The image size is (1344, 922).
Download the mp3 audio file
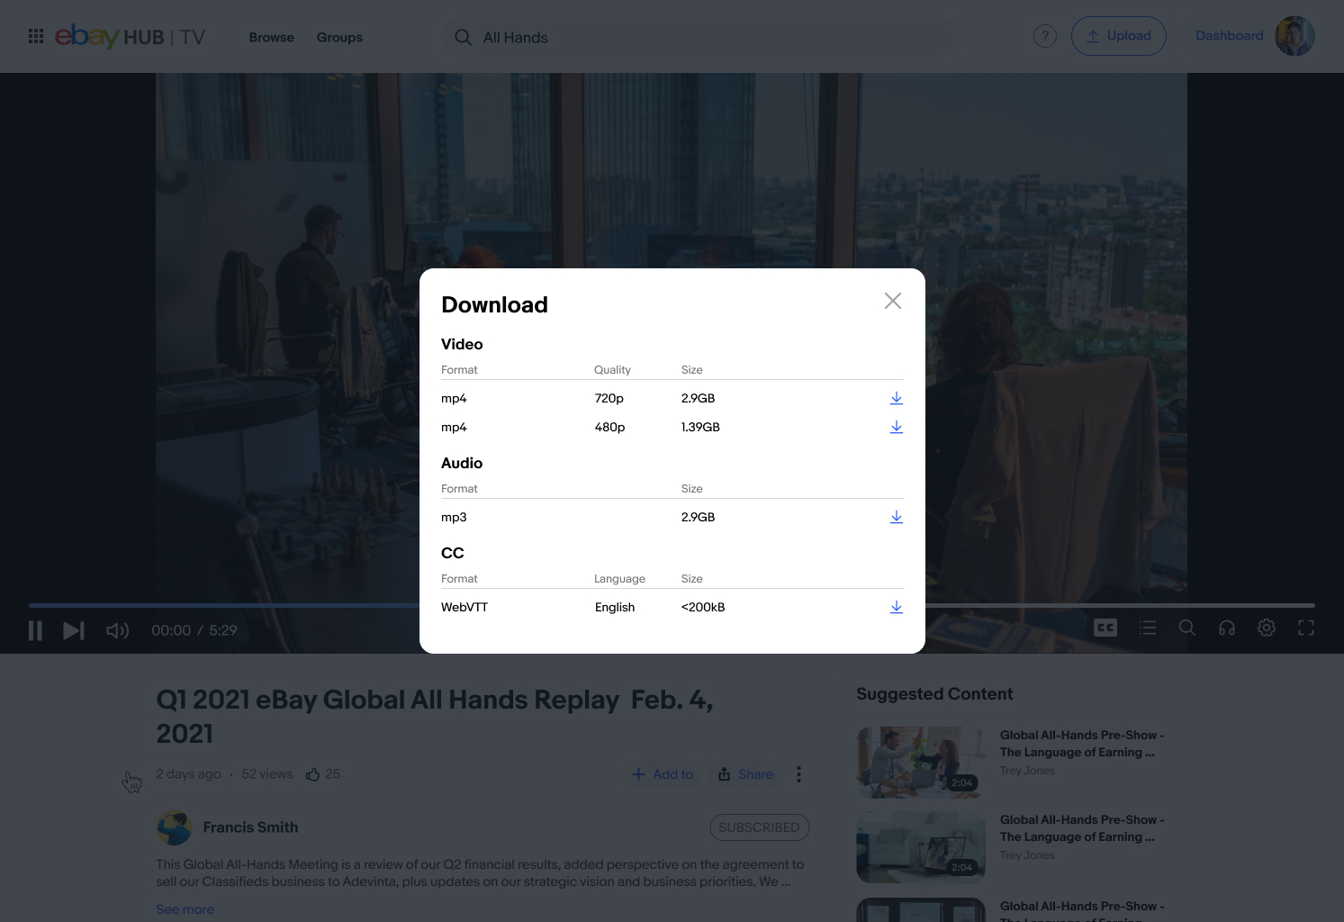click(x=896, y=517)
